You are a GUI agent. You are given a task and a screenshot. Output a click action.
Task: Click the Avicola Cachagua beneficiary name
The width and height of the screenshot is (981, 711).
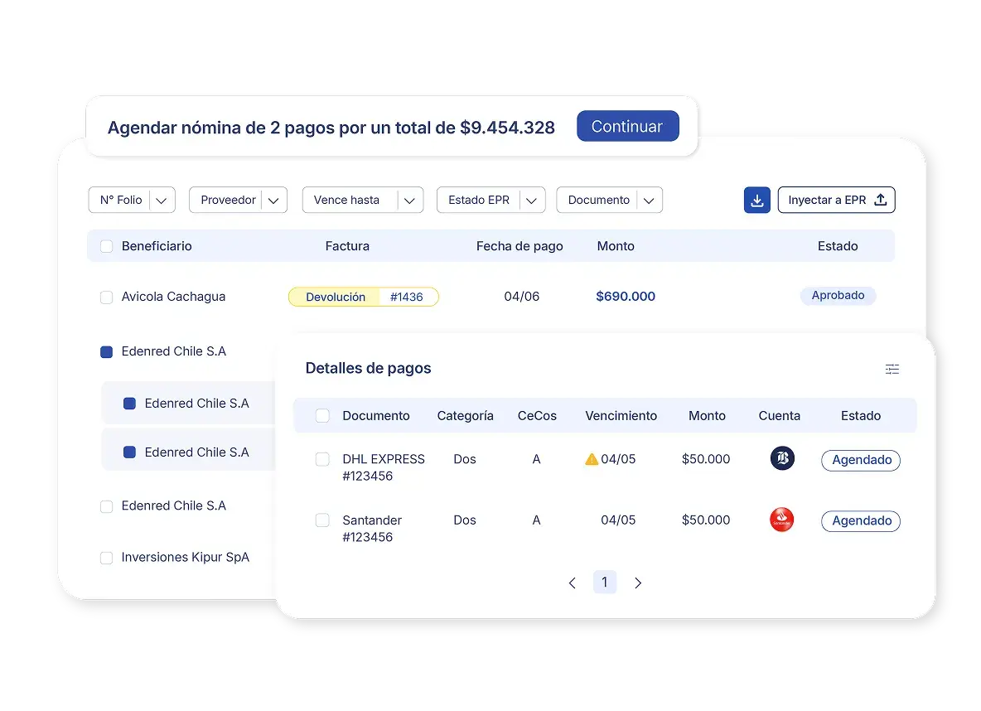tap(173, 297)
